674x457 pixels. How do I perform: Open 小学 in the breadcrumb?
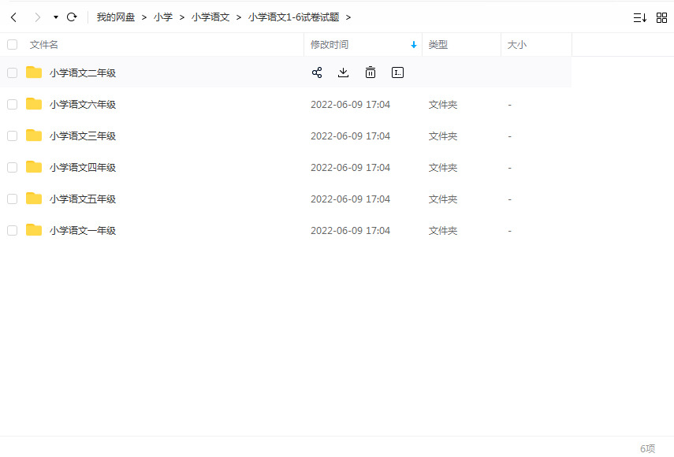pos(163,17)
